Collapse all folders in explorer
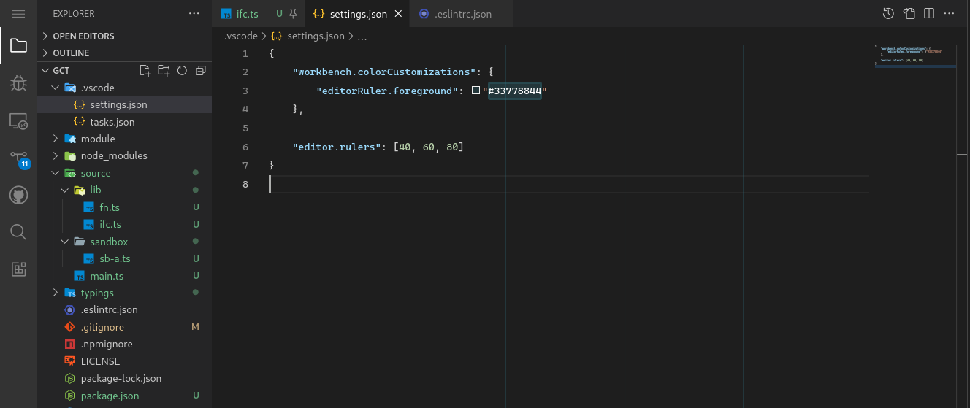Screen dimensions: 970x408 pos(200,71)
